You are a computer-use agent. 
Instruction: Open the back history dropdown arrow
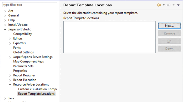pyautogui.click(x=164, y=5)
